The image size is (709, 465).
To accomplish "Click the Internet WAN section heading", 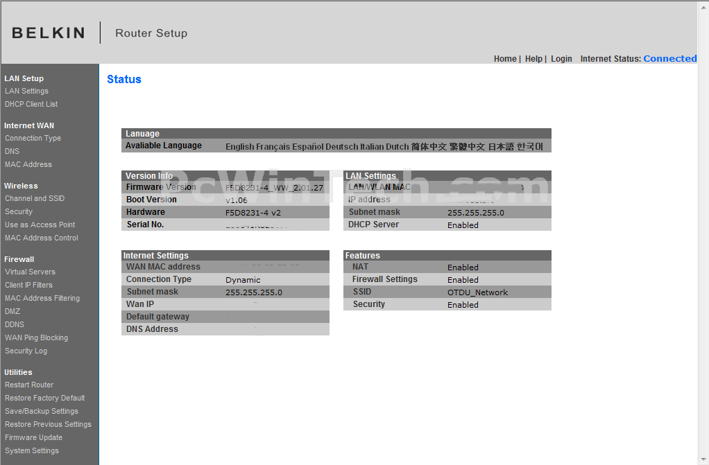I will [29, 125].
